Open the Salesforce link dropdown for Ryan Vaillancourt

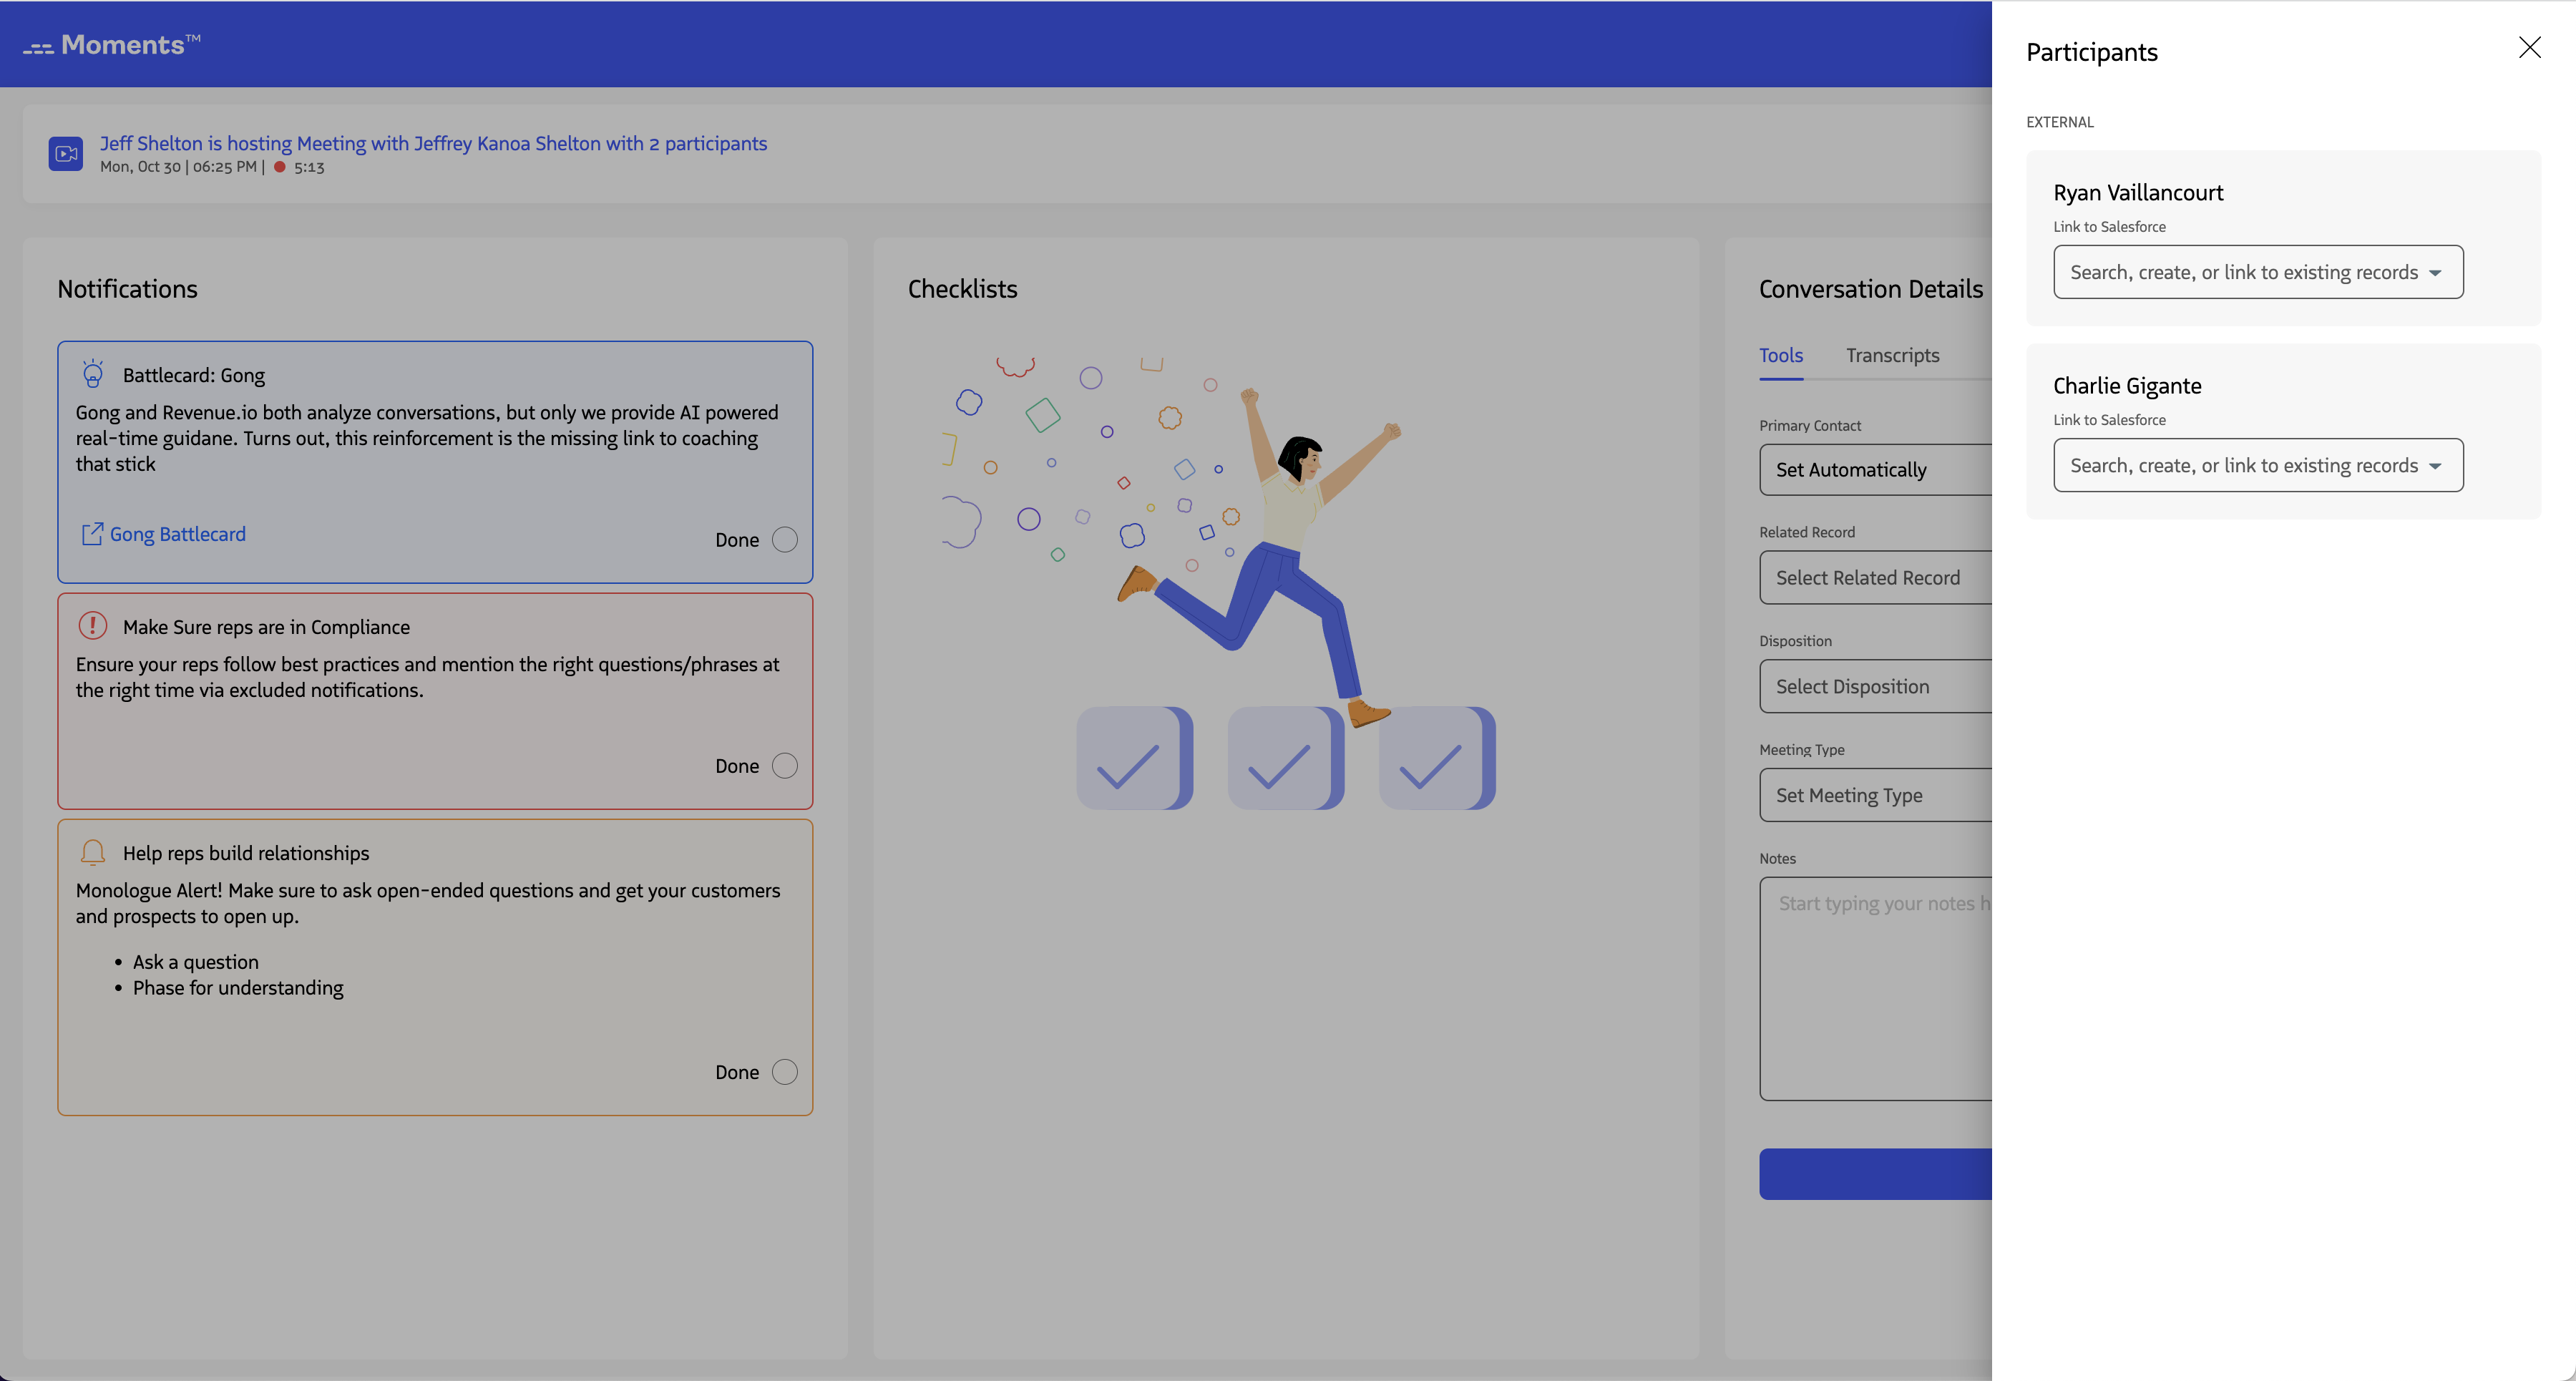pyautogui.click(x=2257, y=272)
